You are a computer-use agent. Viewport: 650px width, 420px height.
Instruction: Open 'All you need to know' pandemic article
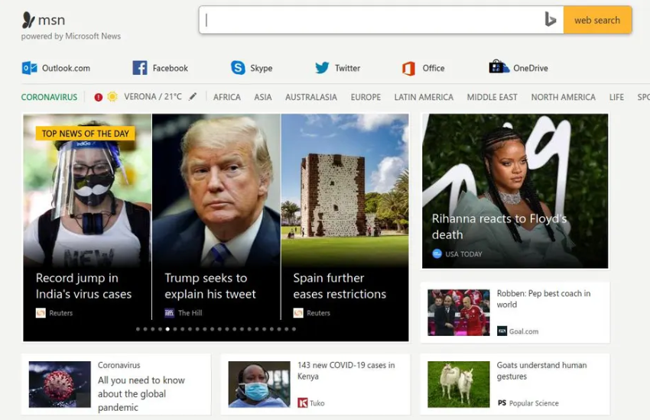[141, 393]
